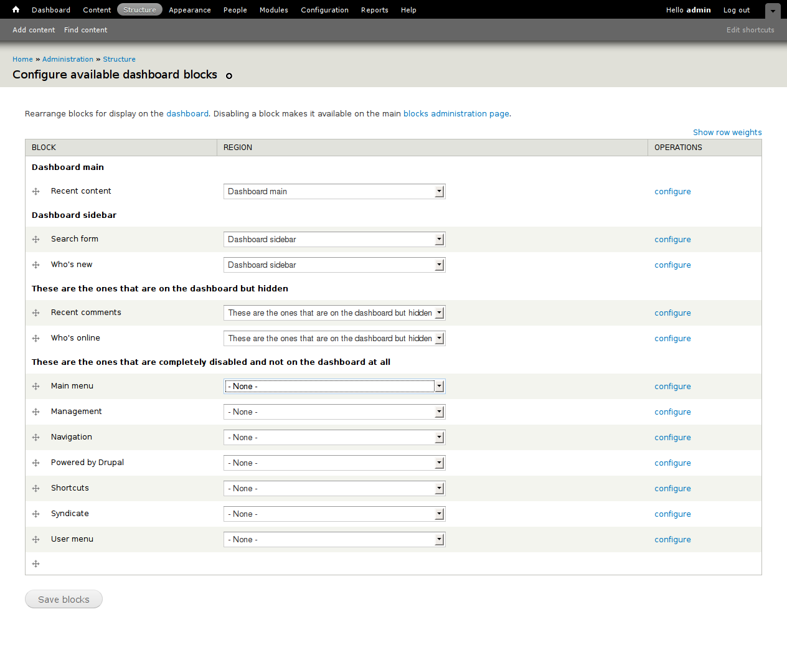Click the home icon in the admin toolbar

pos(14,9)
